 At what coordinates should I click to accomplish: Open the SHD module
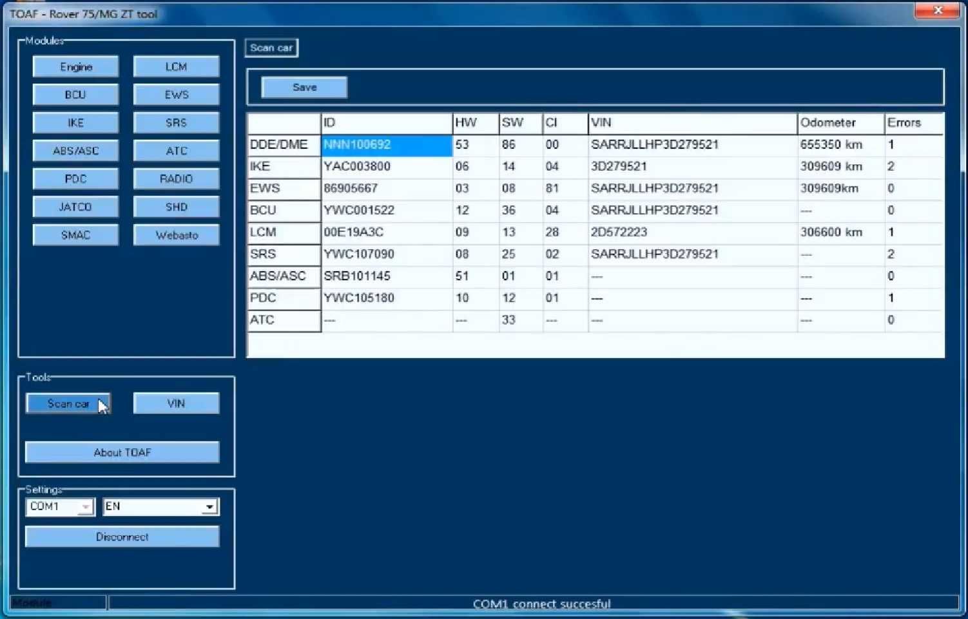[176, 207]
